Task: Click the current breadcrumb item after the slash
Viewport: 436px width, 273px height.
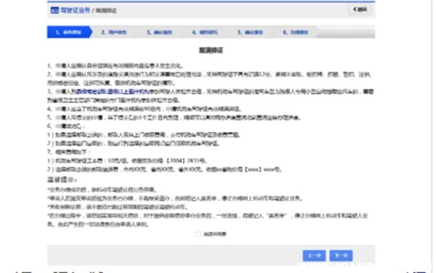Action: click(106, 11)
